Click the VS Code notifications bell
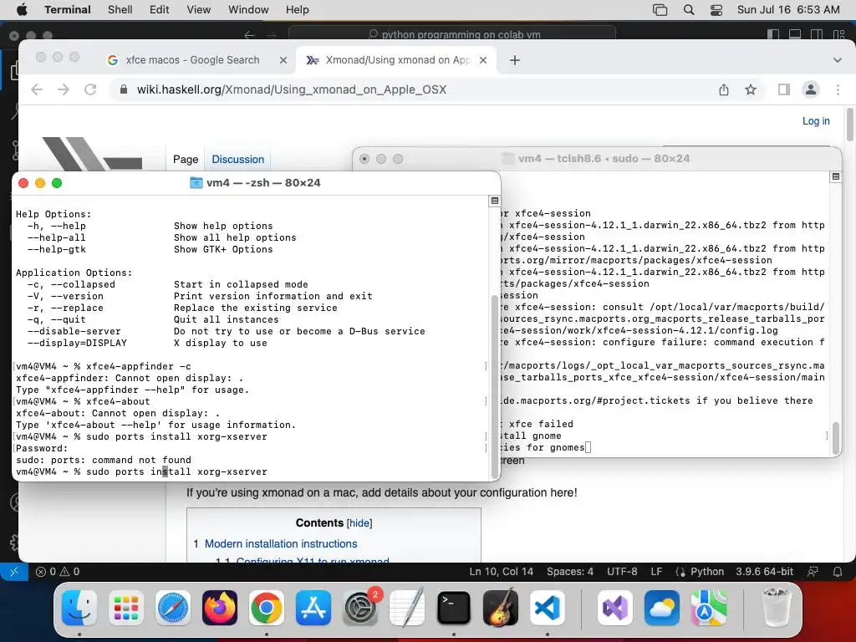 [x=838, y=572]
